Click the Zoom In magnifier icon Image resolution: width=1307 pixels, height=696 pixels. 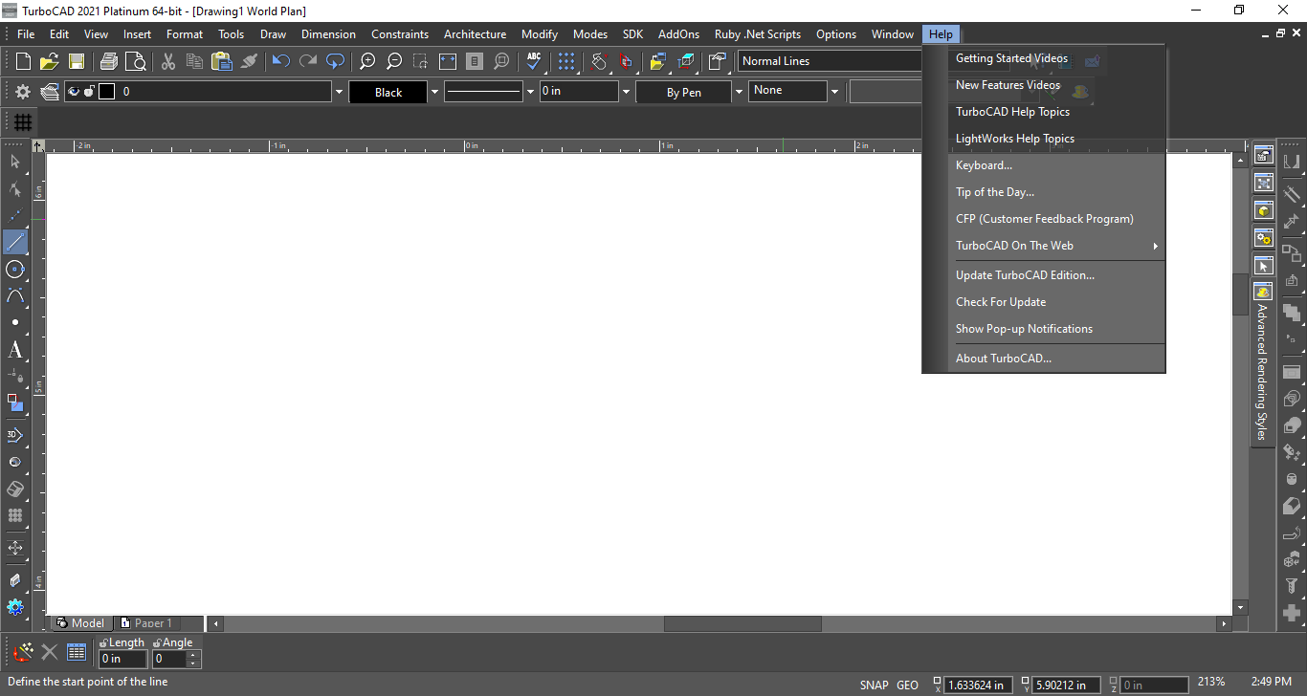tap(367, 61)
